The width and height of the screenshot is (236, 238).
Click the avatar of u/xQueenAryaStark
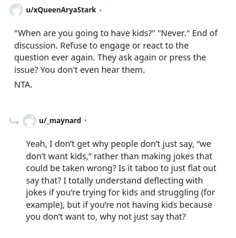(x=16, y=10)
